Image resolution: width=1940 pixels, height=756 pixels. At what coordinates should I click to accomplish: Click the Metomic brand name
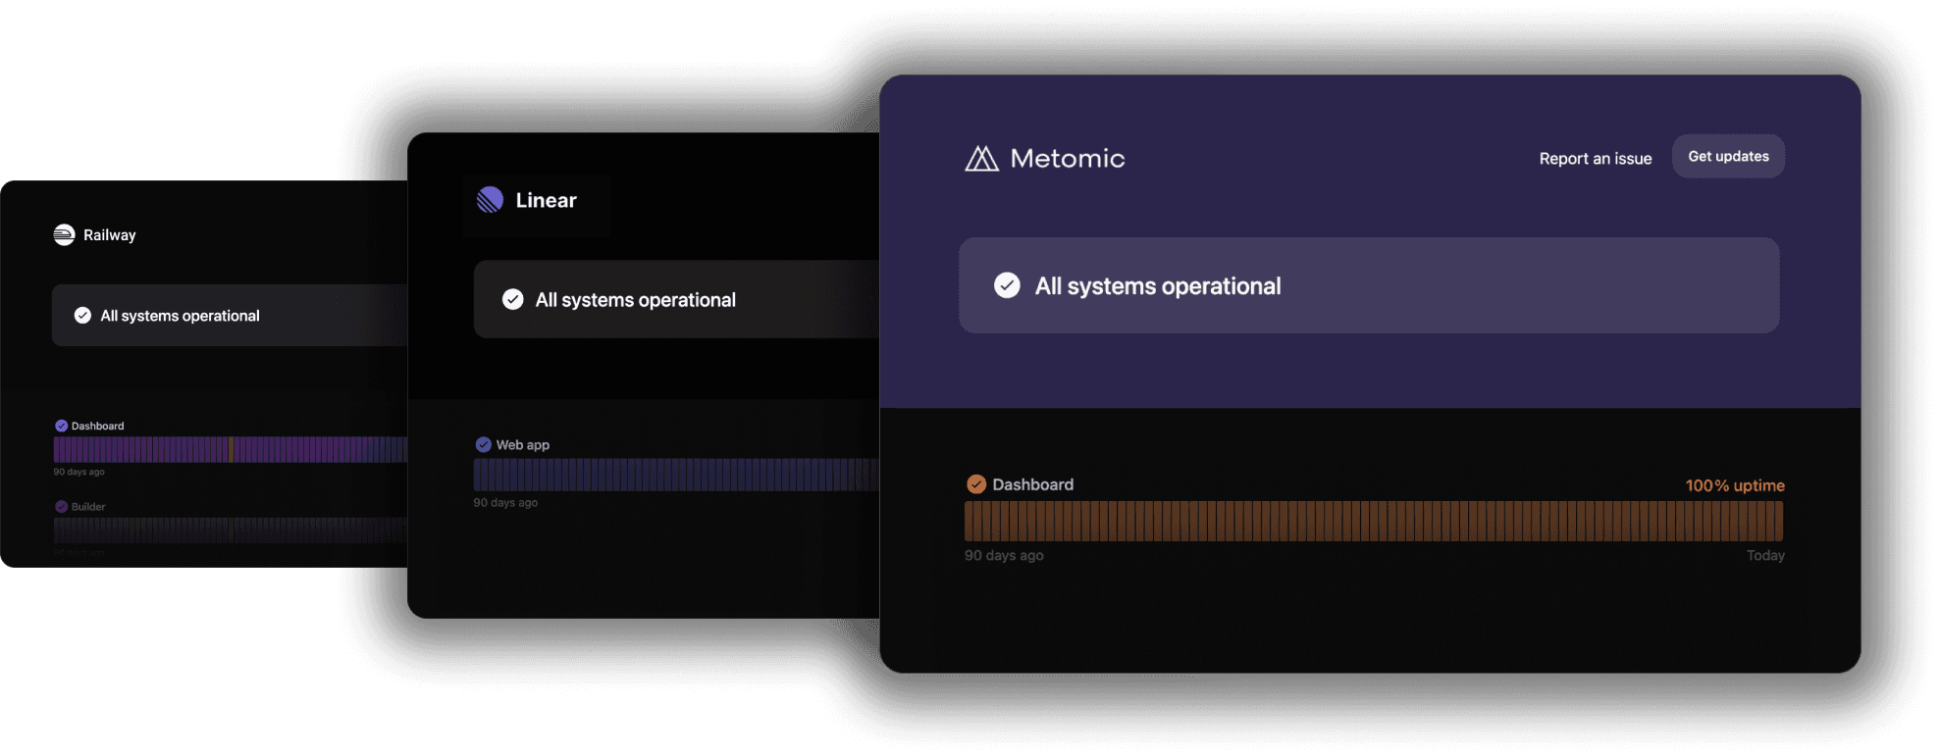(1067, 158)
